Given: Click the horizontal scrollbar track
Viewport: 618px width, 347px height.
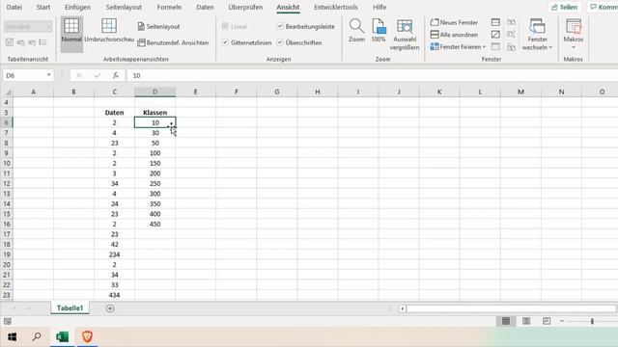Looking at the screenshot, I should pos(511,308).
